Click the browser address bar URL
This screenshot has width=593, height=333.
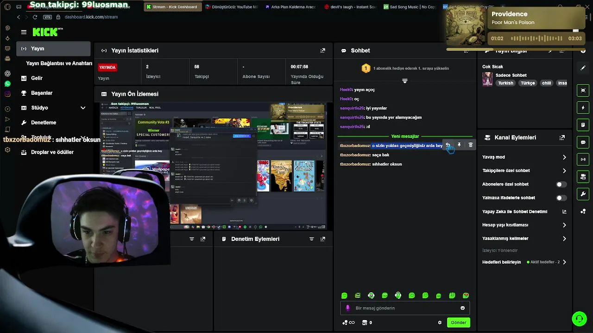click(x=91, y=17)
